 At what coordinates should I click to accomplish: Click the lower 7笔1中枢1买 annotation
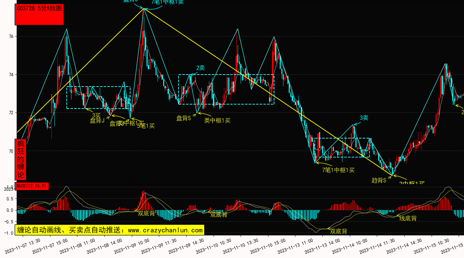[338, 170]
